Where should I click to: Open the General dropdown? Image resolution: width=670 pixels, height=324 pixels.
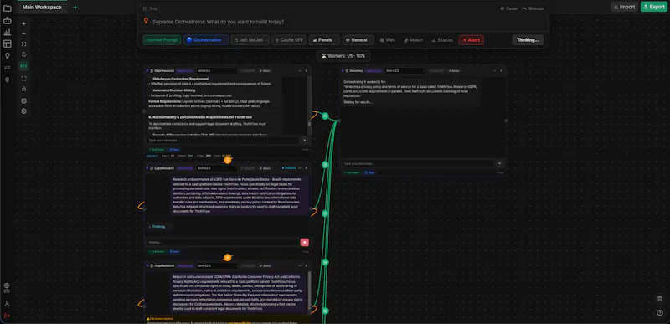pos(358,39)
